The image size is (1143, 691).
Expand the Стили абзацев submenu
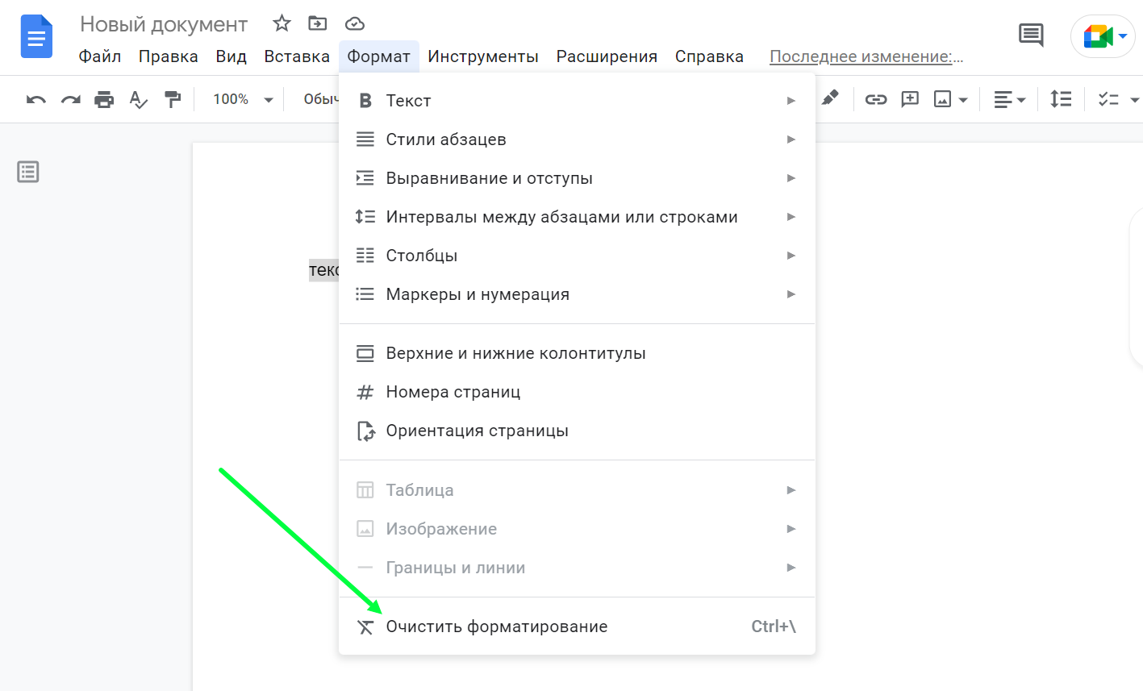[577, 139]
